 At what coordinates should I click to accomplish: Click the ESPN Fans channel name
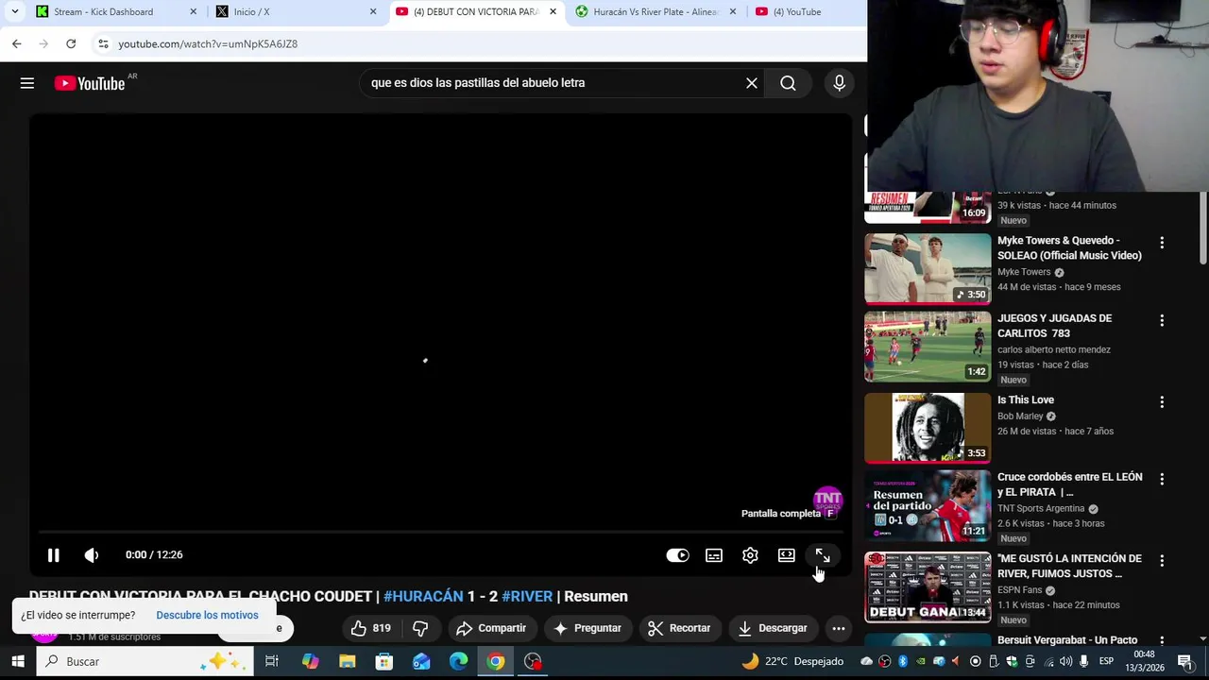1019,590
